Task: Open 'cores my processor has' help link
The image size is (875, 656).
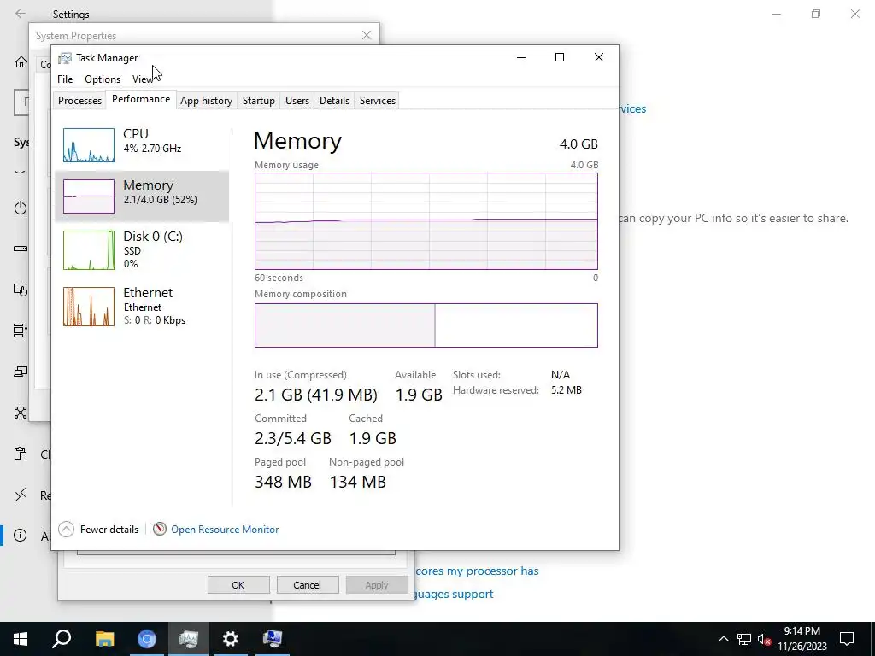Action: [x=477, y=571]
